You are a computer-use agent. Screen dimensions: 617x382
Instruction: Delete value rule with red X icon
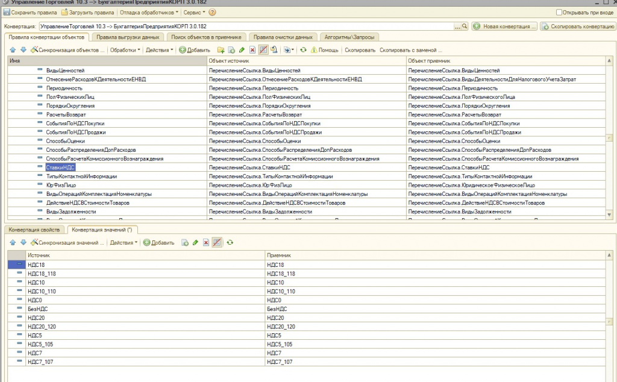[206, 242]
